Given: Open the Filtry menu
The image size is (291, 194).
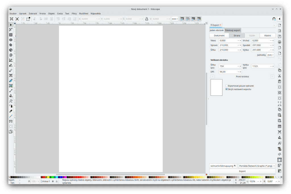Looking at the screenshot, I should tap(74, 13).
